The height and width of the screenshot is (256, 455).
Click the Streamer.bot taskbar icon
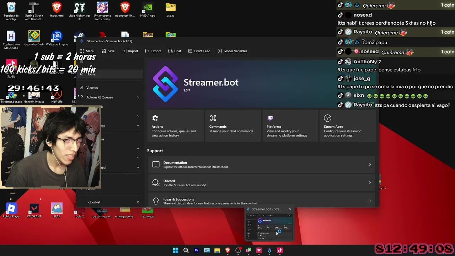click(269, 250)
